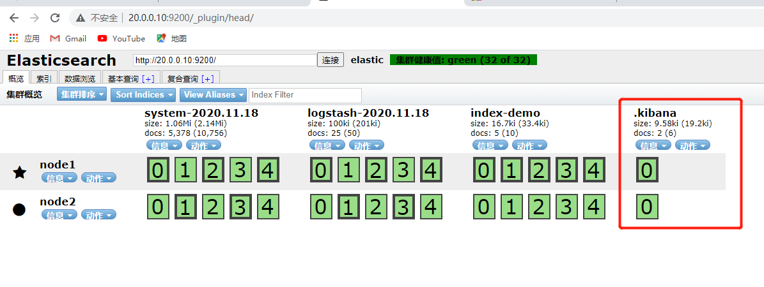Click the .kibana index title
Image resolution: width=764 pixels, height=287 pixels.
[x=655, y=113]
